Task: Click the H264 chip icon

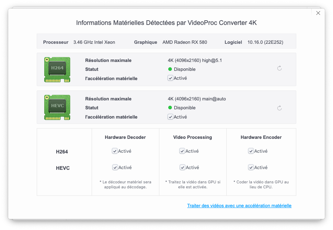Action: coord(57,69)
